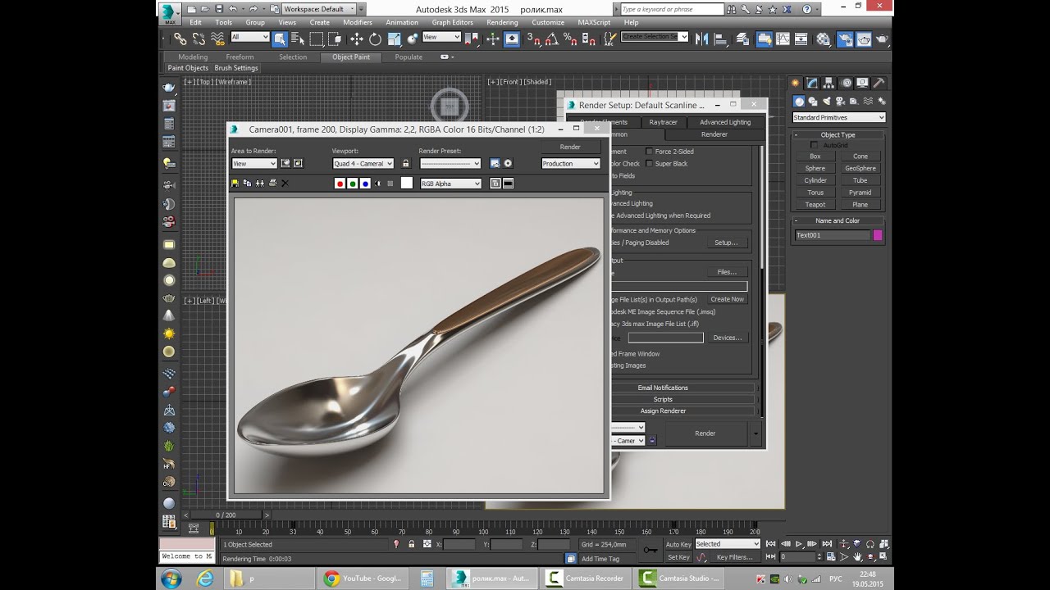Open the Hierarchy panel tab icon
Image resolution: width=1050 pixels, height=590 pixels.
point(829,83)
